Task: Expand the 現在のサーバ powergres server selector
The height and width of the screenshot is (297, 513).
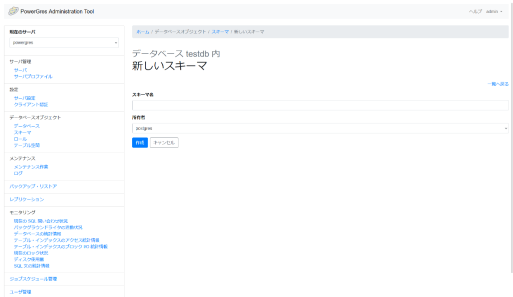Action: [64, 42]
